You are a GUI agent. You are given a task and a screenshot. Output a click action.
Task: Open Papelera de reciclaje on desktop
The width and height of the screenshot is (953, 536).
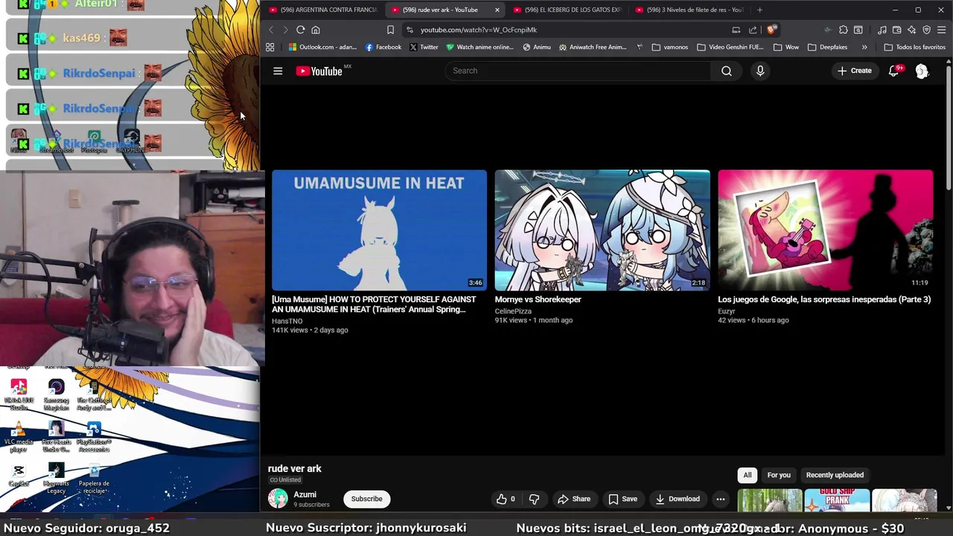[x=94, y=479]
